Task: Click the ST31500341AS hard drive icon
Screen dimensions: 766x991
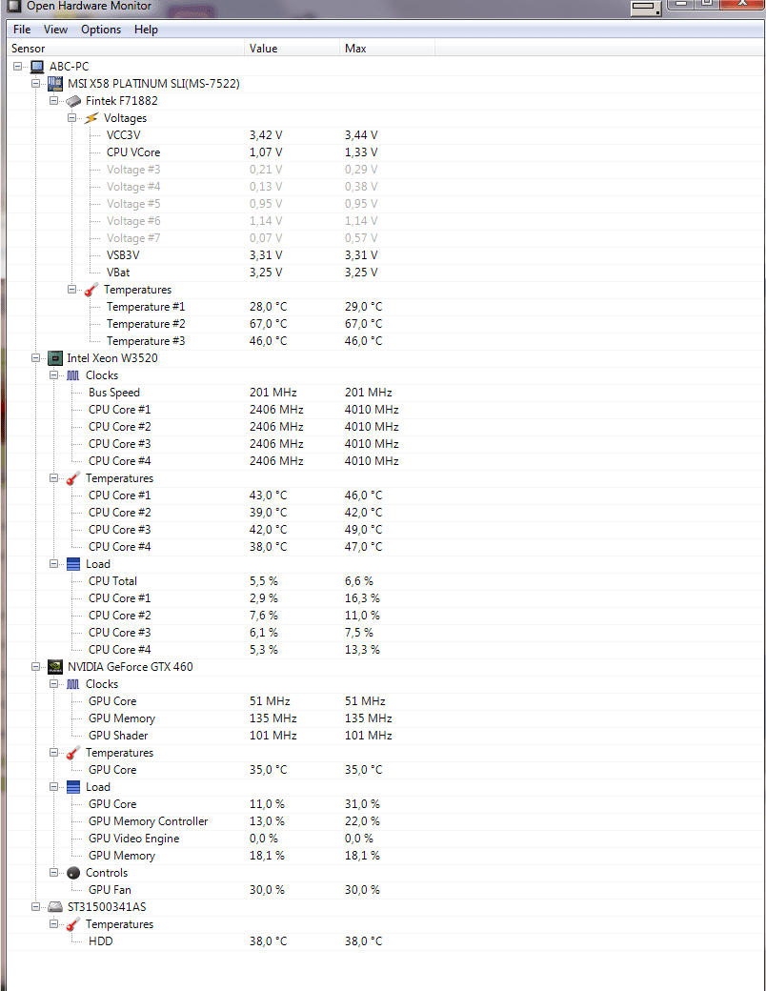Action: point(55,907)
